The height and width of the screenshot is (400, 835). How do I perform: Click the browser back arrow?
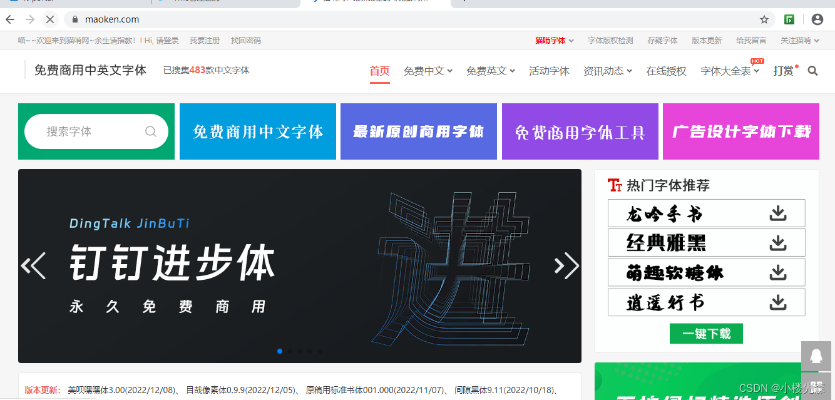[x=10, y=19]
